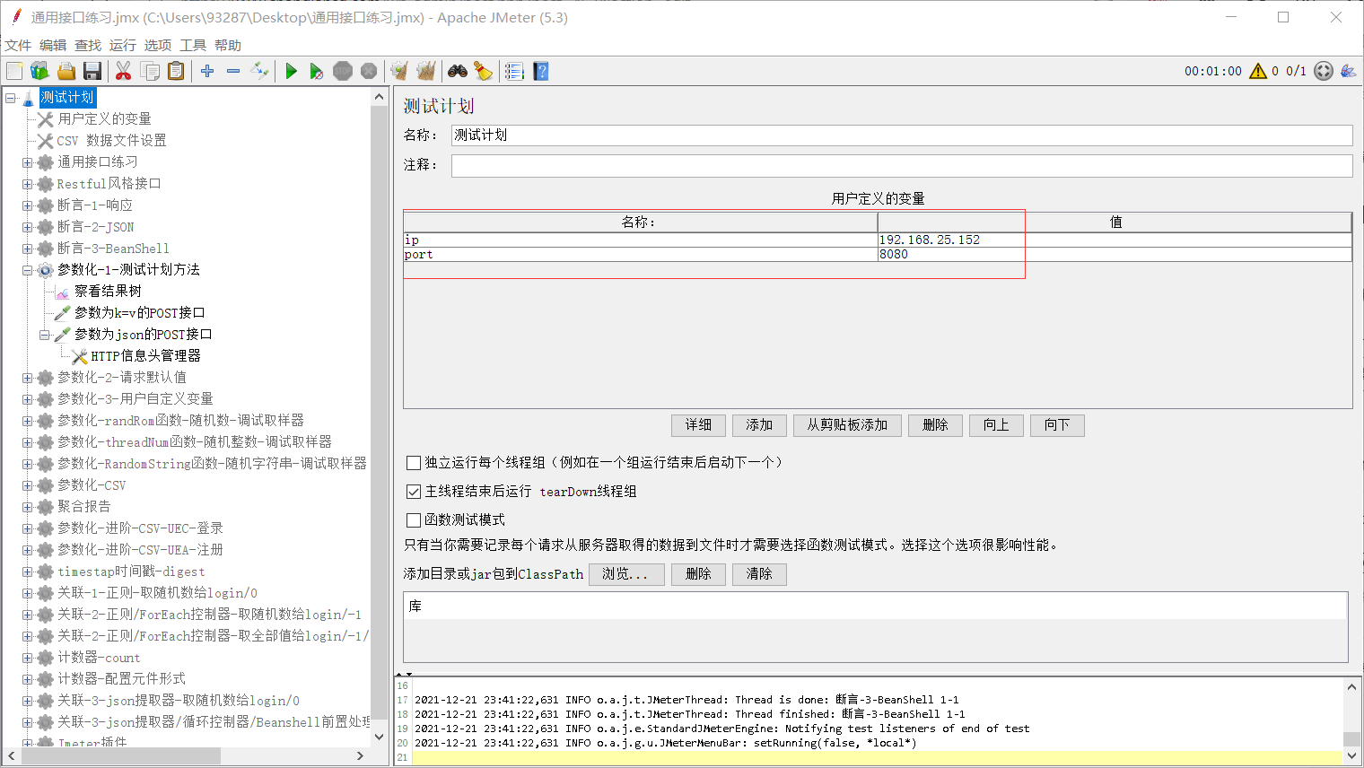Clear all results with double broom icon
The width and height of the screenshot is (1364, 768).
click(426, 71)
